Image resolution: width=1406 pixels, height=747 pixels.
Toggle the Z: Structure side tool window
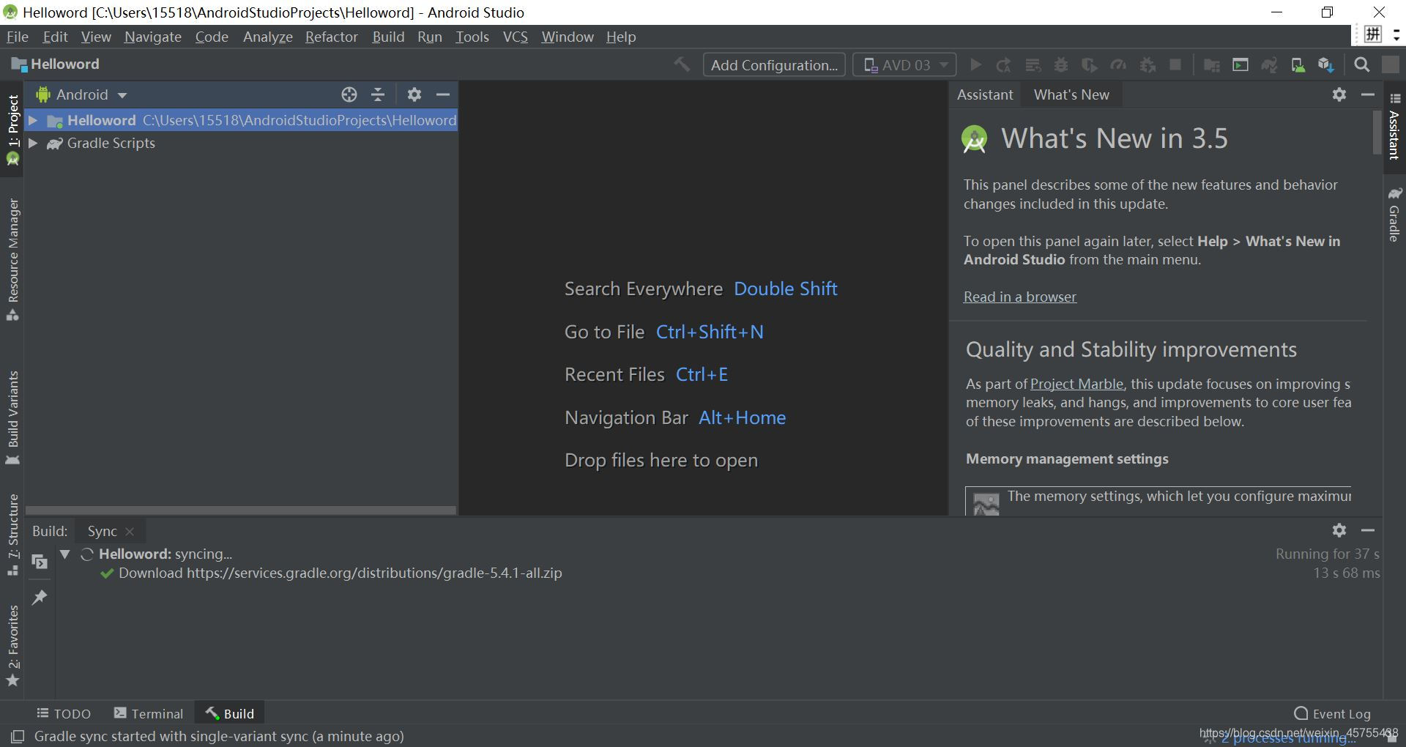12,535
